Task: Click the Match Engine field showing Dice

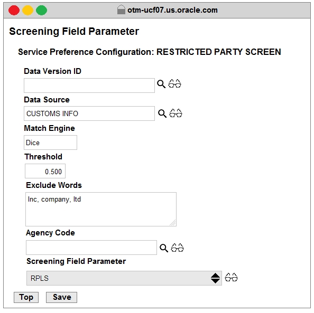Action: (50, 143)
